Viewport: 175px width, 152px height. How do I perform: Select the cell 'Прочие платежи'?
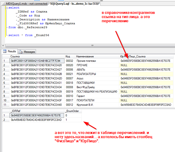click(x=97, y=61)
